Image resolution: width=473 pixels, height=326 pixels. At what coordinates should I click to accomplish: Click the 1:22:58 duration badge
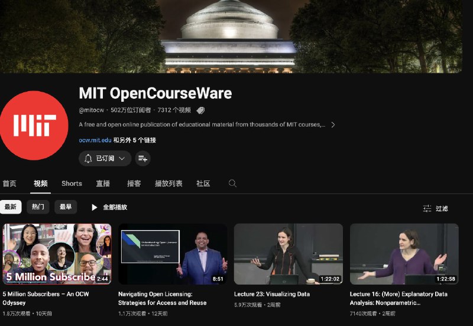[x=446, y=279]
